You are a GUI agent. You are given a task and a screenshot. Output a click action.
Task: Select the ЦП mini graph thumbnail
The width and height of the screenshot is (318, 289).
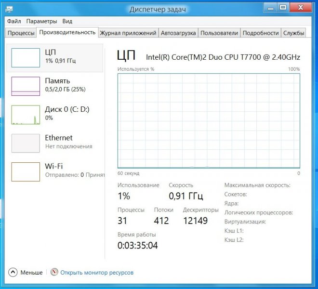[26, 58]
